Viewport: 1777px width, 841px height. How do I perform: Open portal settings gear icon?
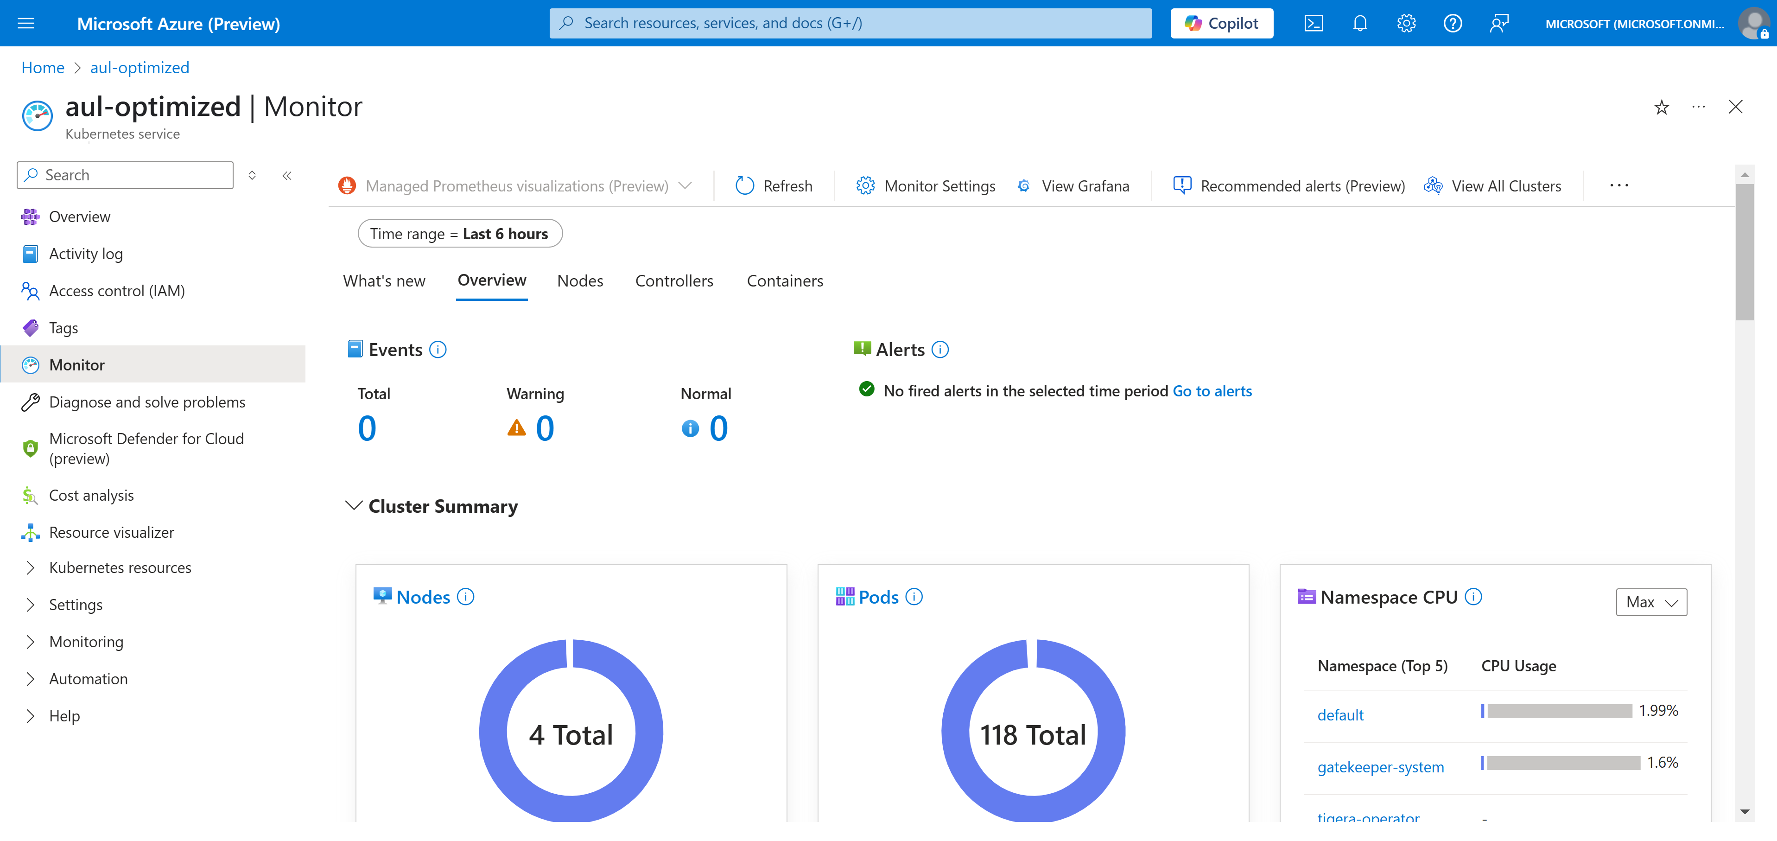pyautogui.click(x=1406, y=24)
